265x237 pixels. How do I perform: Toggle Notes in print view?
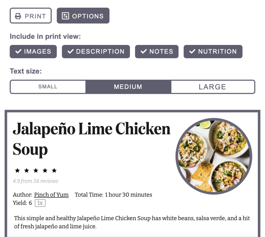[157, 51]
